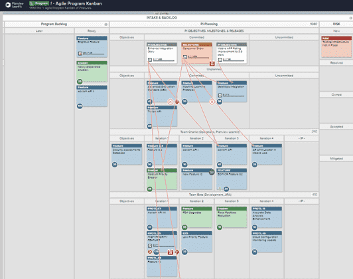Click blocked X icon on Advanced Encryption Standard card
Image resolution: width=353 pixels, height=279 pixels.
pyautogui.click(x=171, y=102)
